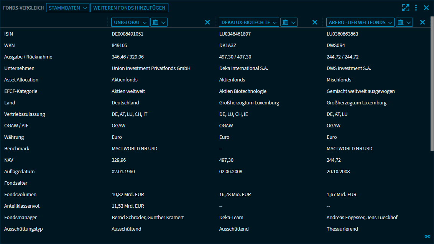
Task: Open the ARERO - DER WELTFONDS dropdown
Action: click(360, 23)
